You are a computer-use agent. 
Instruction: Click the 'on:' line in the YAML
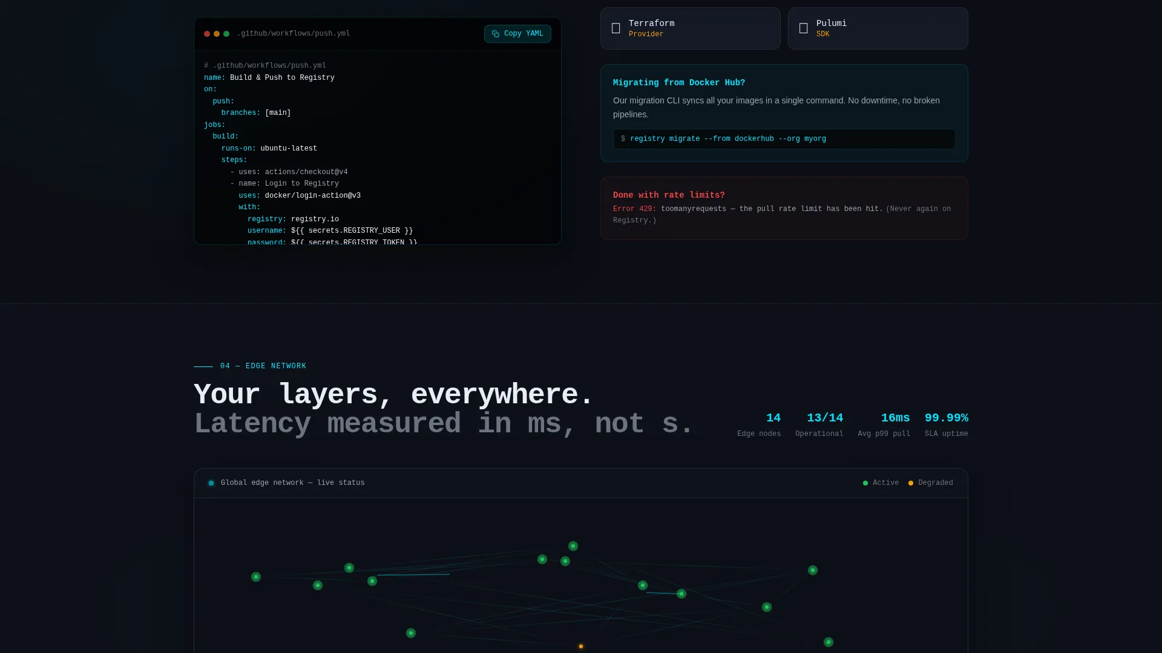[x=210, y=89]
